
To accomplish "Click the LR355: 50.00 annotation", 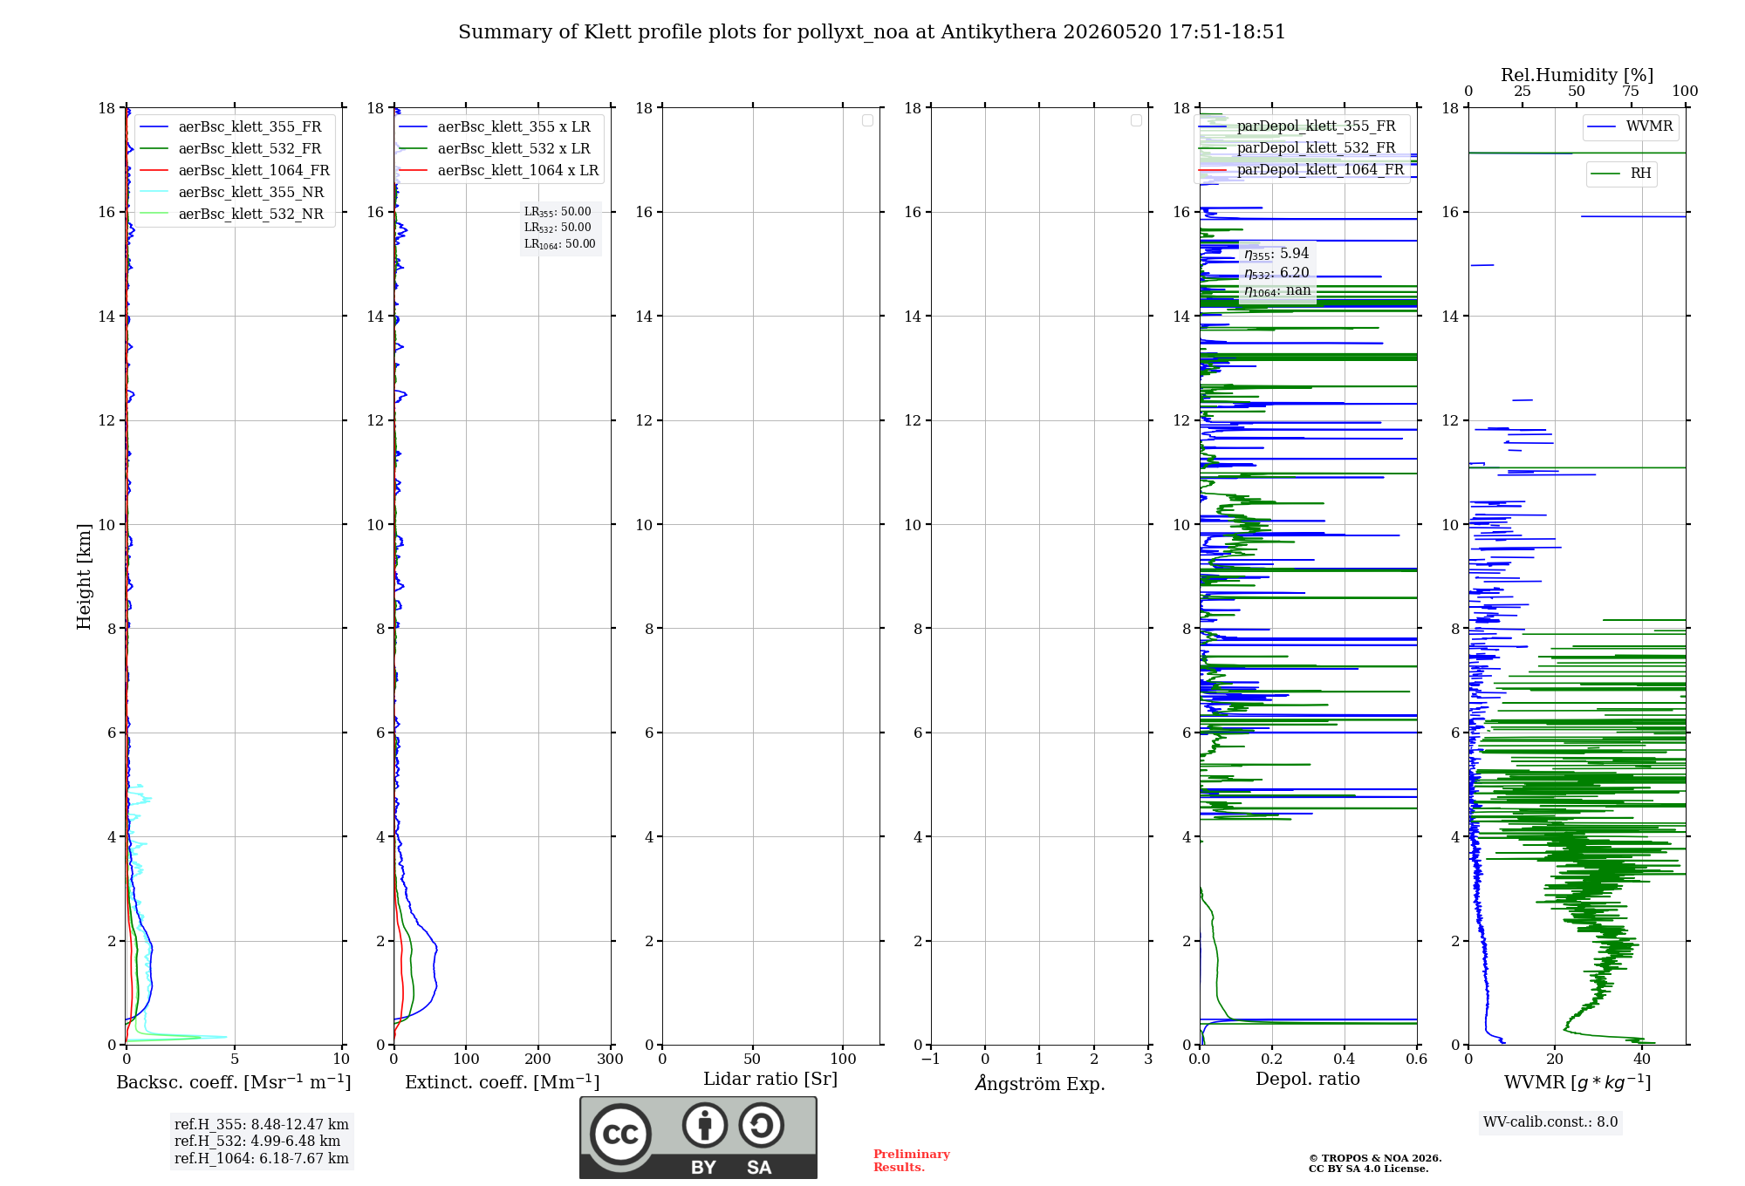I will pos(558,212).
